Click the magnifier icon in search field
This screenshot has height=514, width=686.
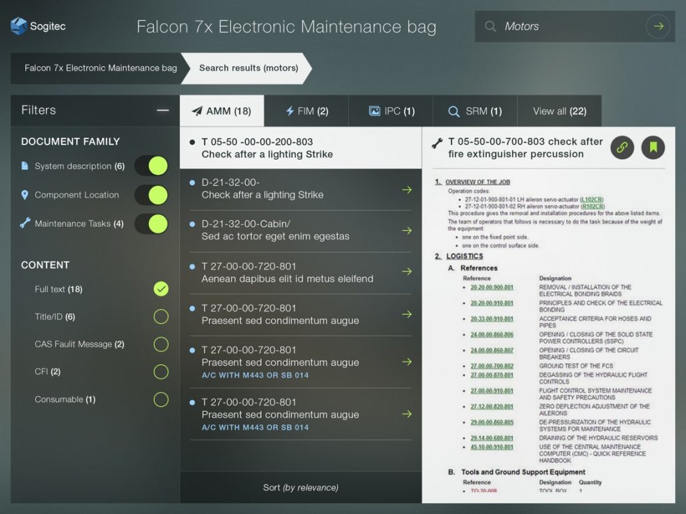491,27
